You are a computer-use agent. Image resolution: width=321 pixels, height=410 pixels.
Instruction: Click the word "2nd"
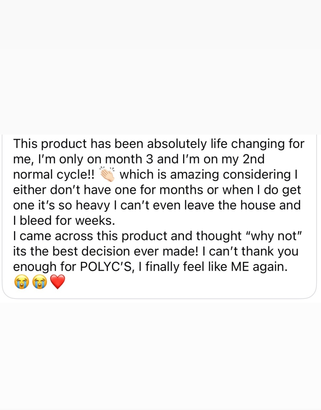pos(253,159)
